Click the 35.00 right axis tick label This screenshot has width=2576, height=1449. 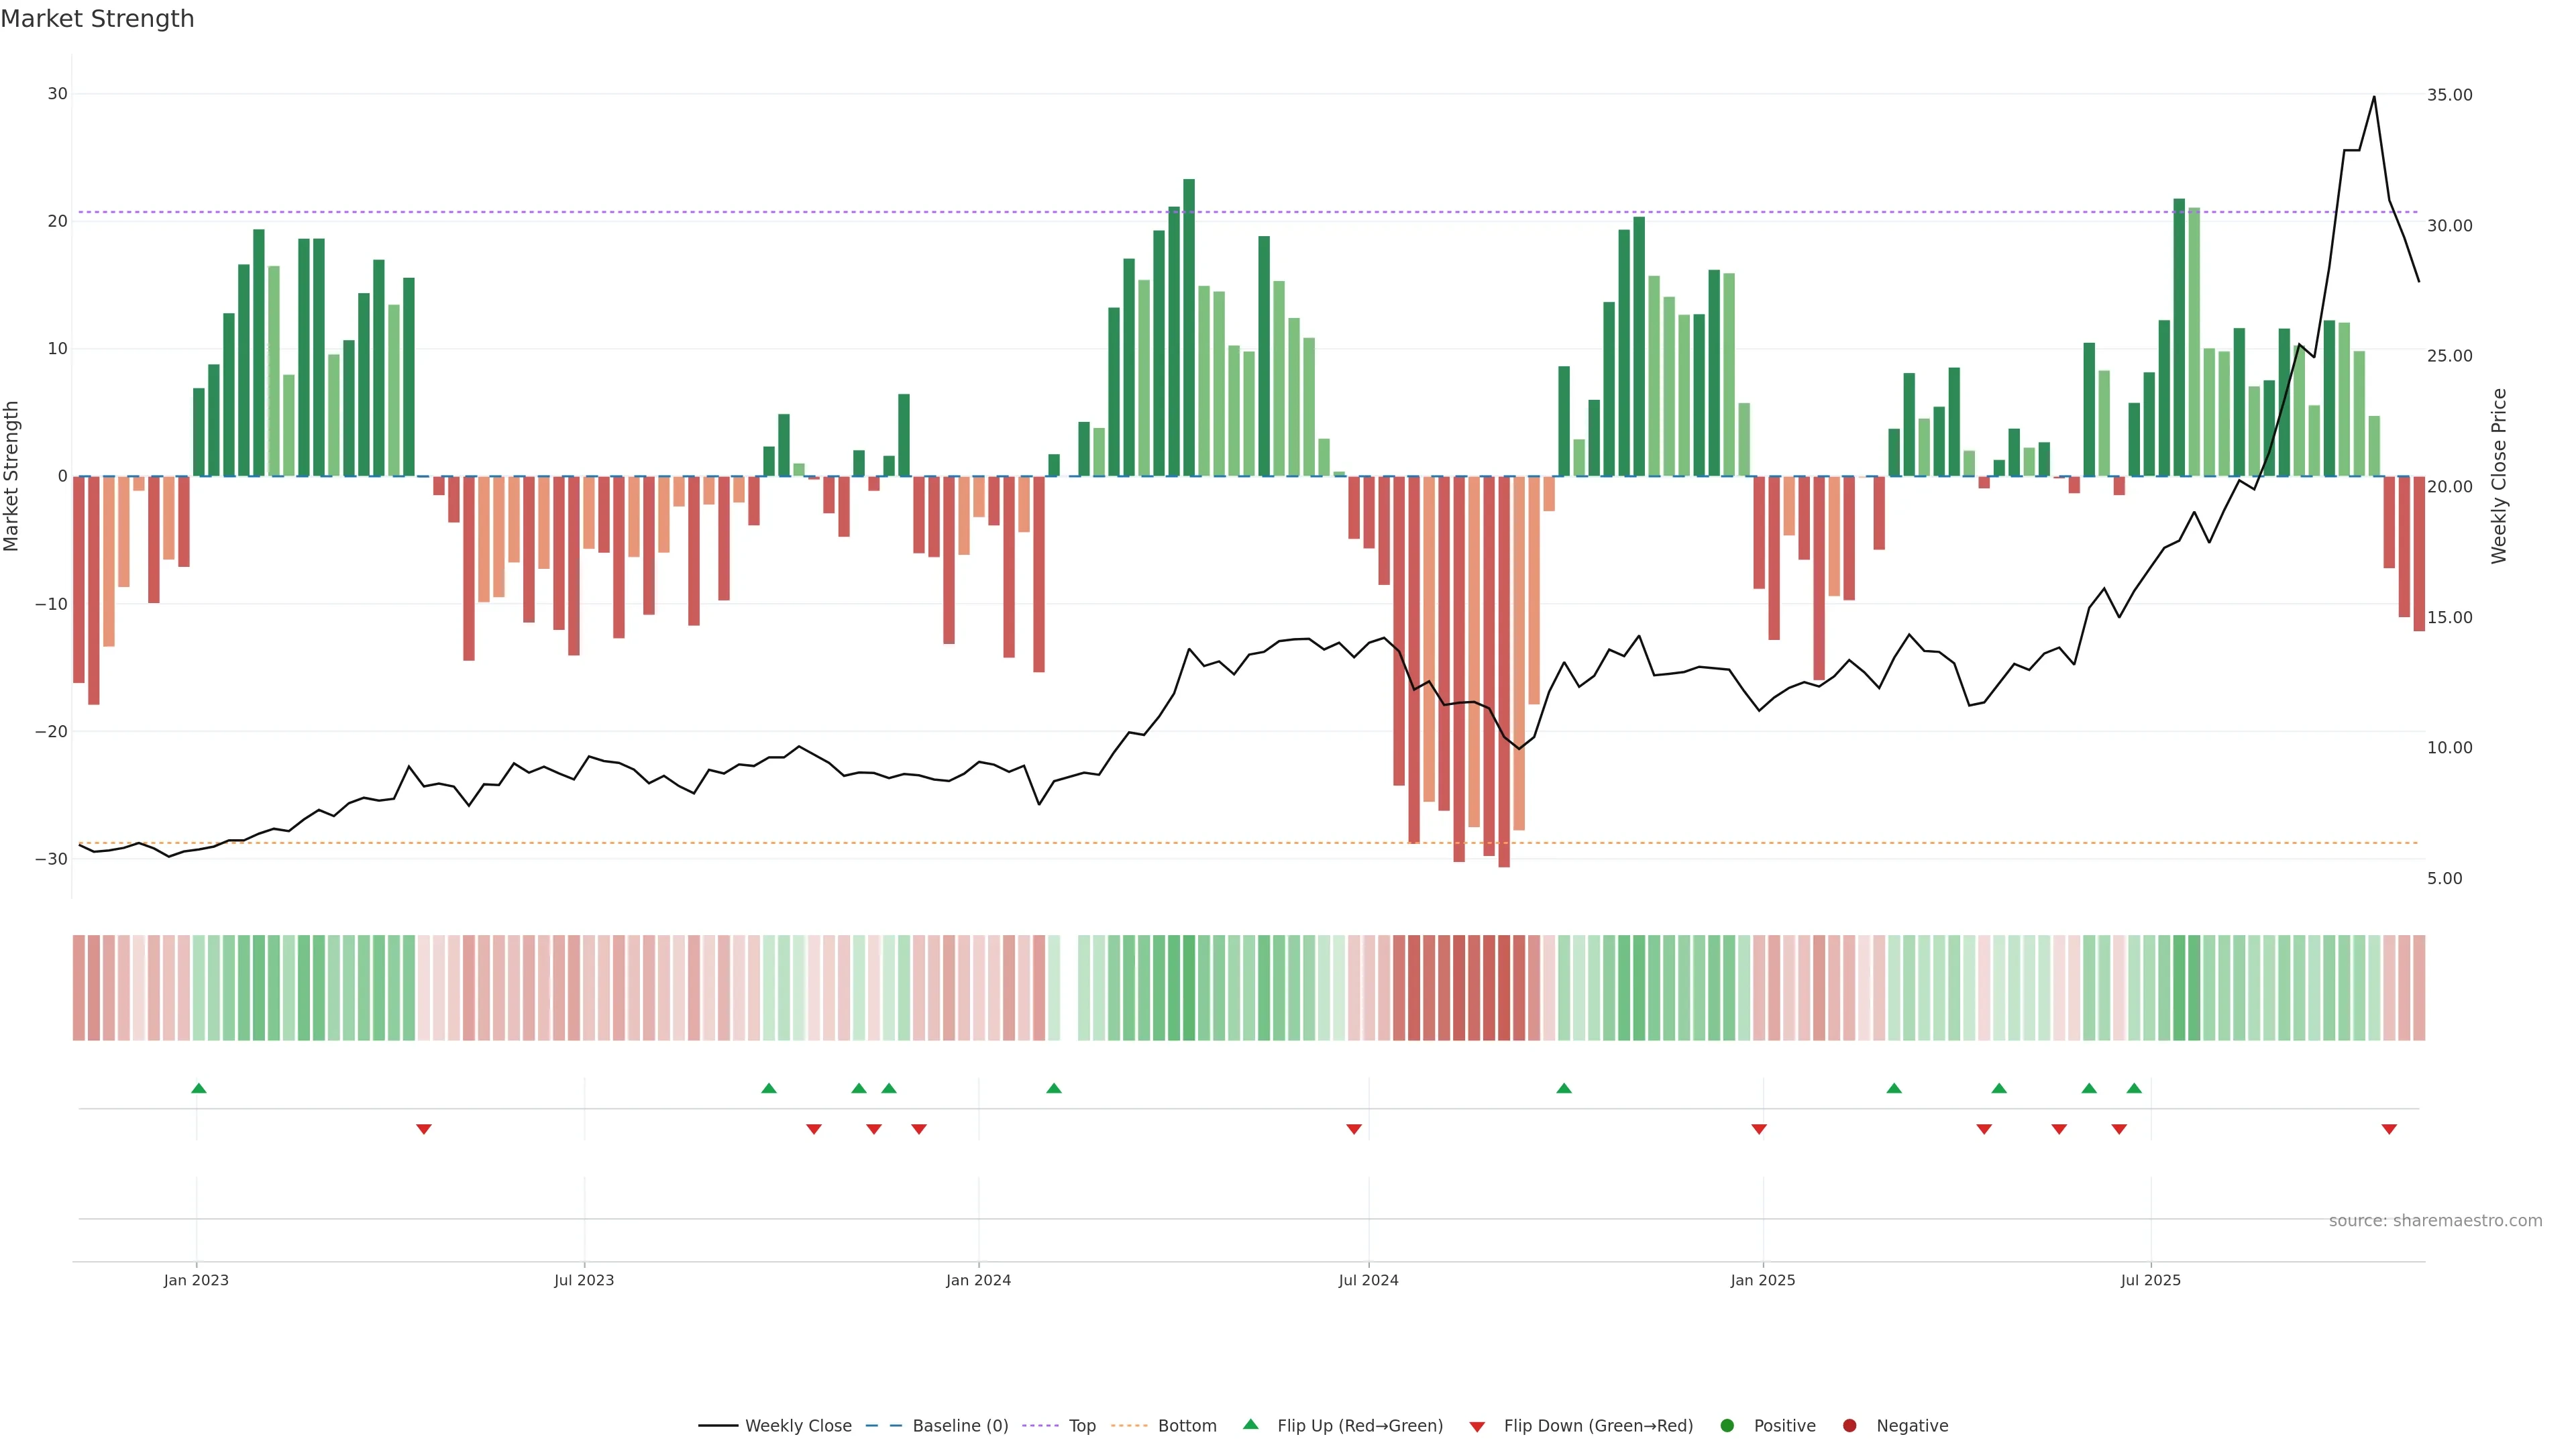(2449, 95)
